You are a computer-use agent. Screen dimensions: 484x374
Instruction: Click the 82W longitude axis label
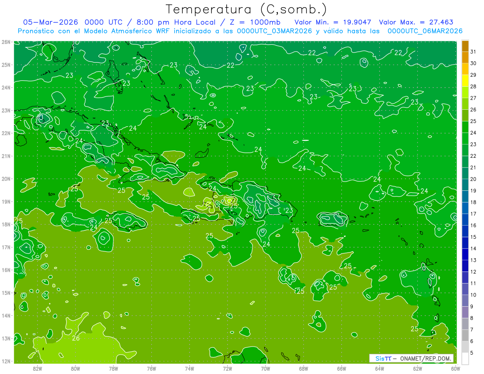point(38,368)
